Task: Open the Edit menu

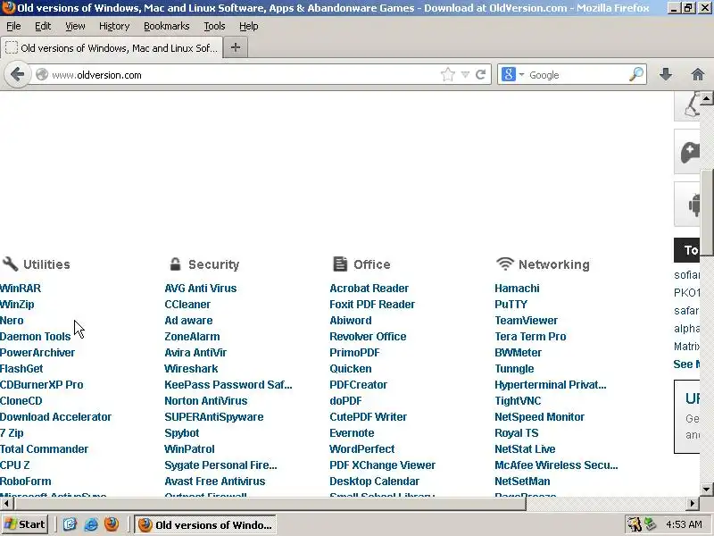Action: point(43,26)
